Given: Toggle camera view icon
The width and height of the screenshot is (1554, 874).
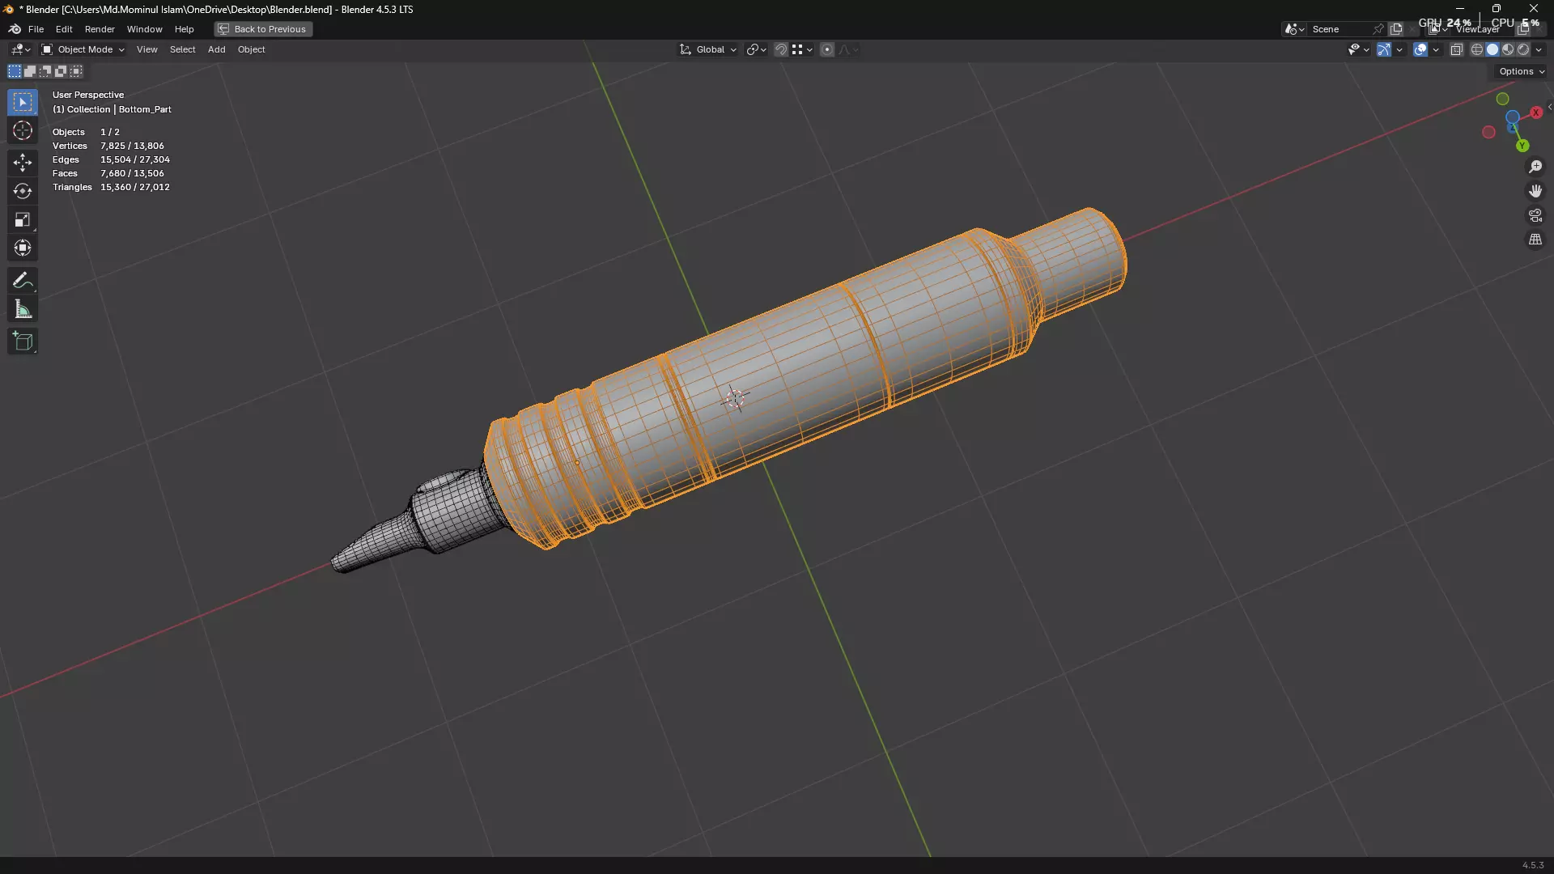Looking at the screenshot, I should pos(1535,215).
